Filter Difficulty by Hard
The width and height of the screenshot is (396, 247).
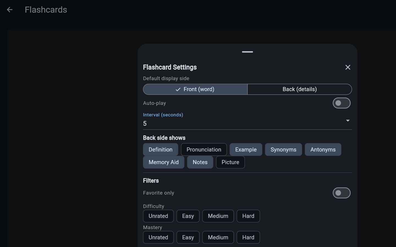[248, 216]
